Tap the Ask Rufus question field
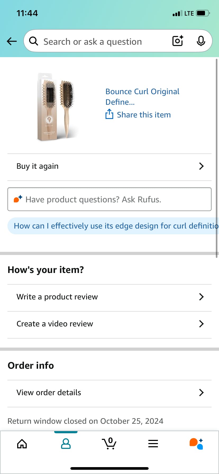 (109, 199)
